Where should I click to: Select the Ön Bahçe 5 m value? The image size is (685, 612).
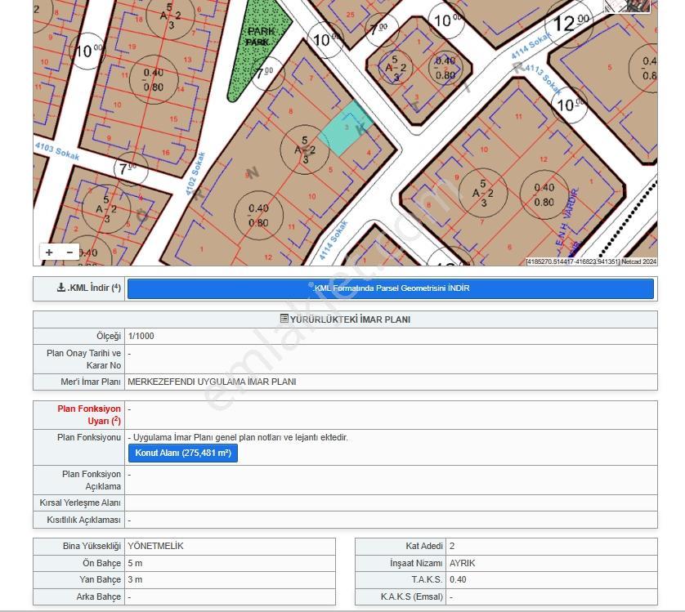coord(135,563)
